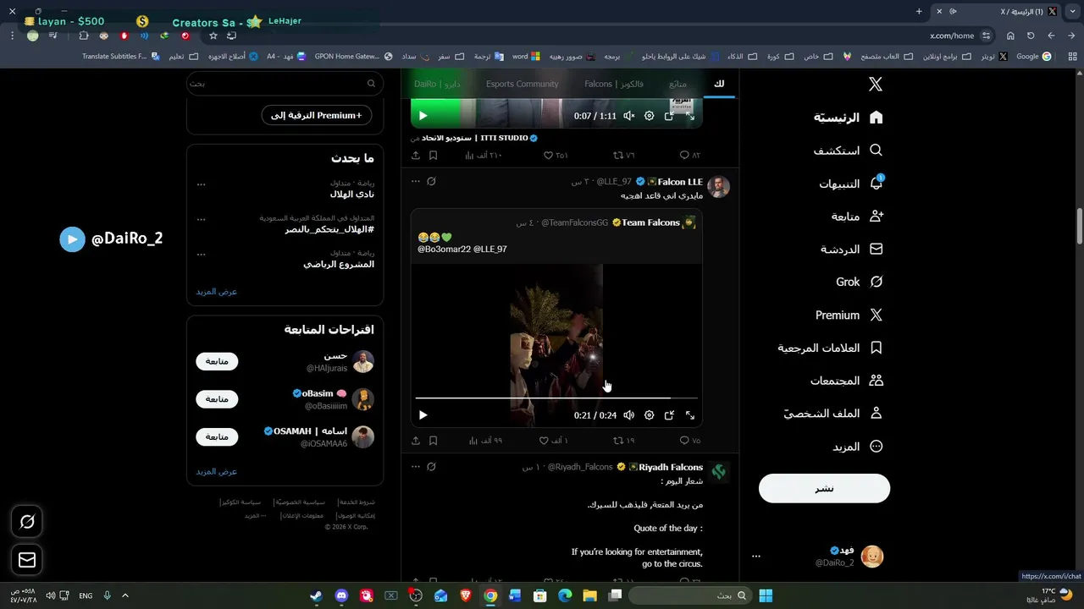Follow the suggested account @HAljurais
The height and width of the screenshot is (609, 1084).
tap(217, 361)
